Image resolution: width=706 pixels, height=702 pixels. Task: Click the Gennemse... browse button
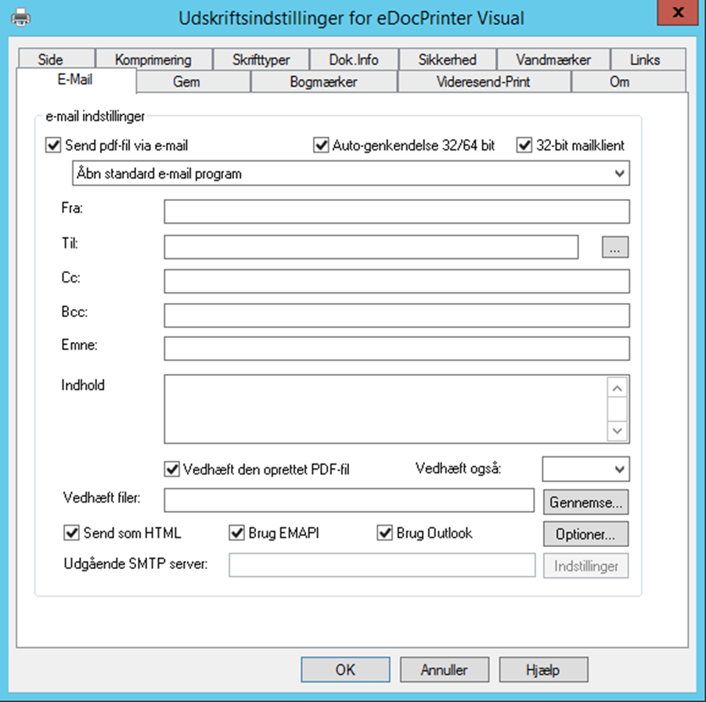585,502
